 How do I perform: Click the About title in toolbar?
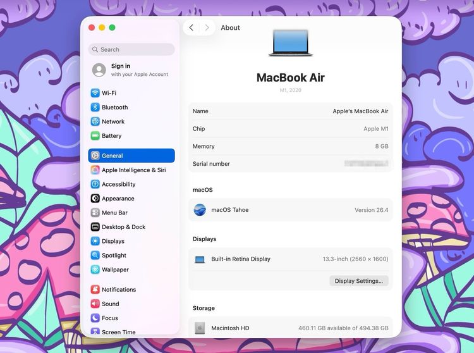[x=230, y=28]
